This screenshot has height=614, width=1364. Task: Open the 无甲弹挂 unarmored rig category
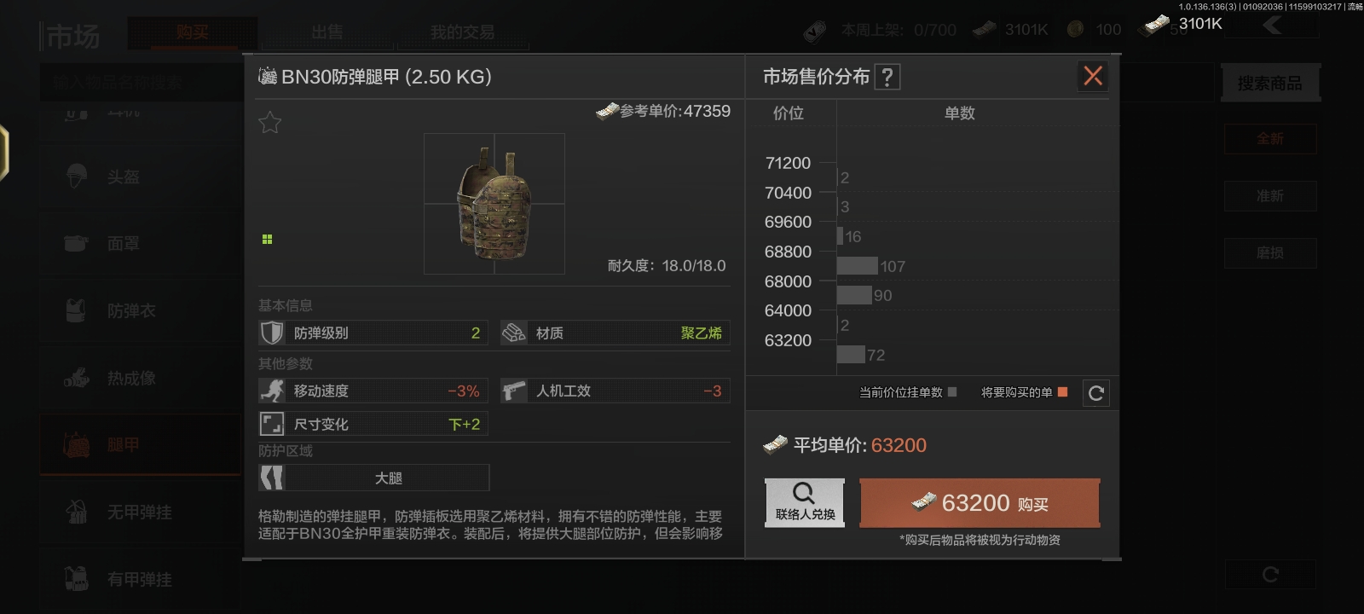click(140, 513)
